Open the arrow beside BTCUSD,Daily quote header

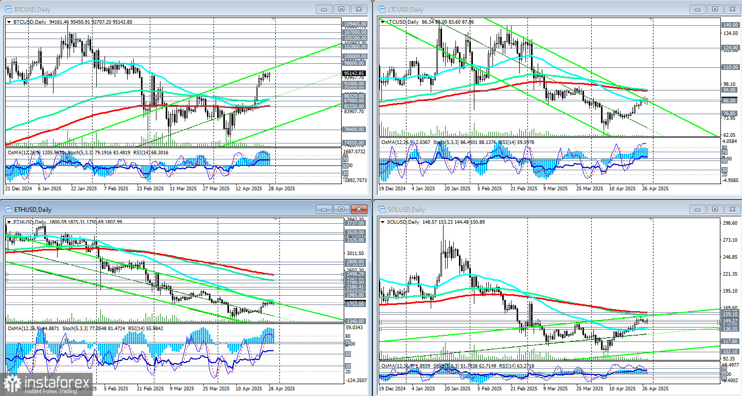pos(9,22)
